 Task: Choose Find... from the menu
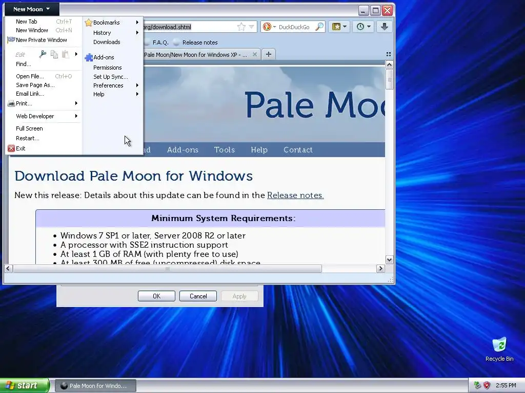coord(43,64)
